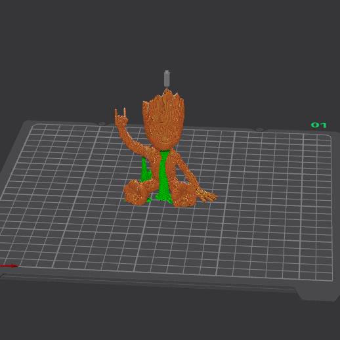Click Groot's left foot on the bed
This screenshot has width=340, height=340.
tap(136, 192)
